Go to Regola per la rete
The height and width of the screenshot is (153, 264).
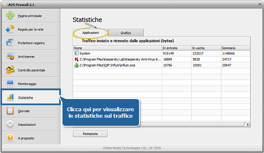tap(31, 29)
